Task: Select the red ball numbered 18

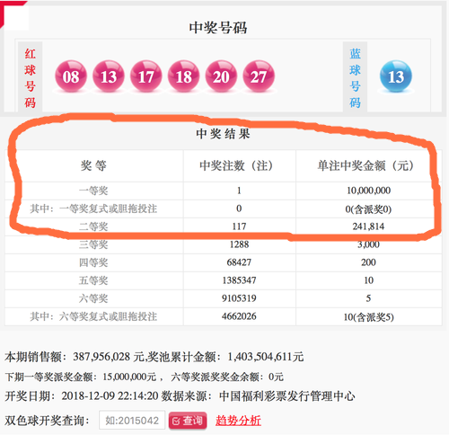Action: (183, 76)
